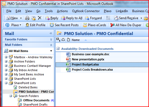Collapse the Mail Folders section
The height and width of the screenshot is (107, 149).
click(51, 45)
